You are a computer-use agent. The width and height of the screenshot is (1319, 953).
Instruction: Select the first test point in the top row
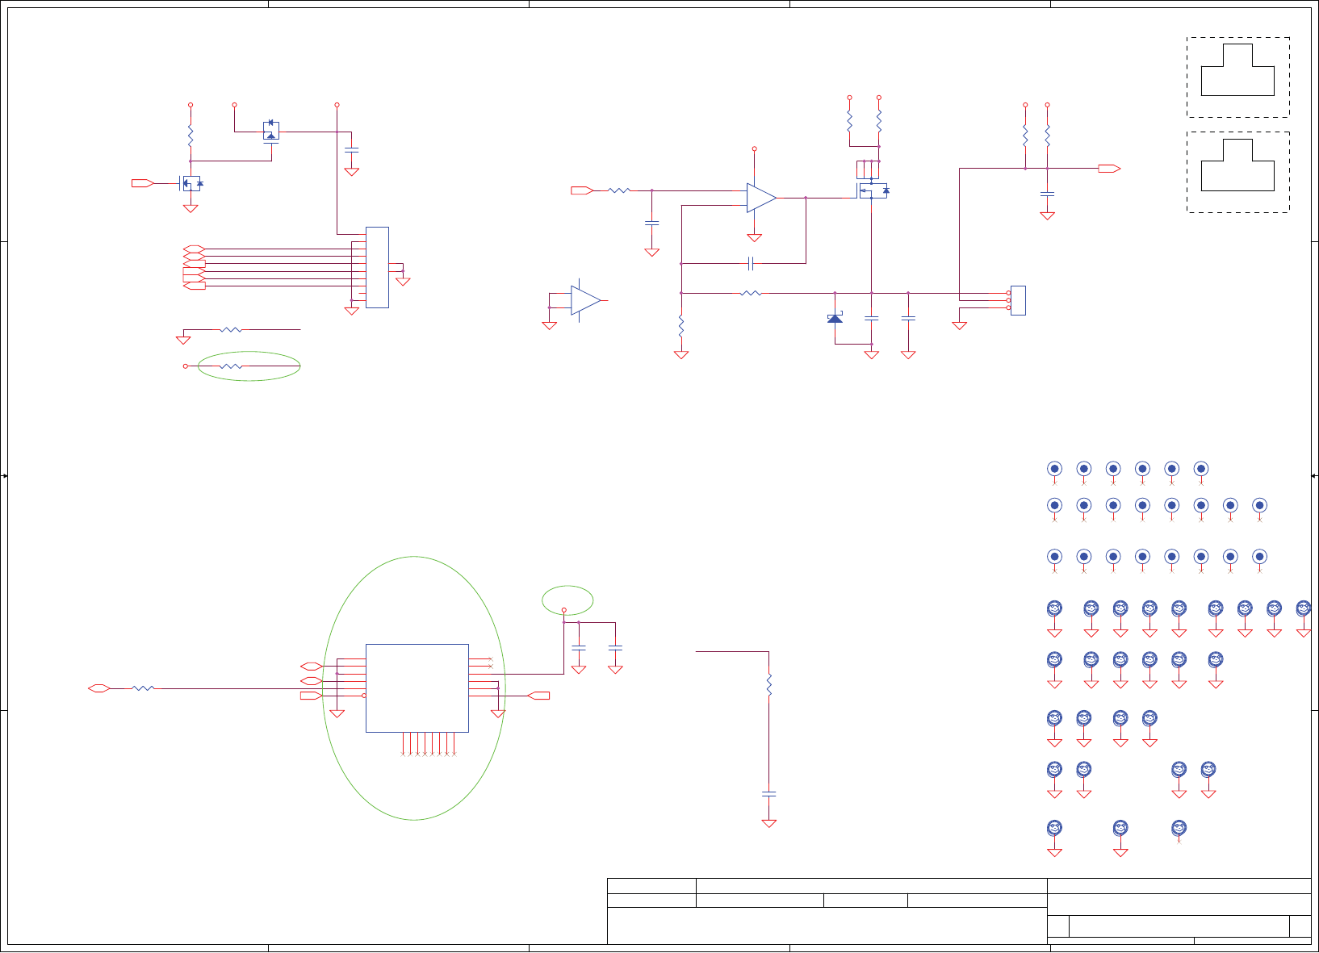1054,469
